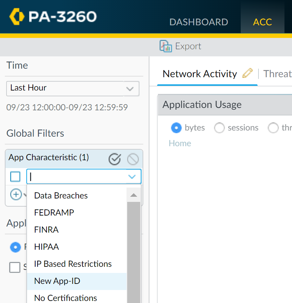The width and height of the screenshot is (292, 303).
Task: Click the apply filter checkmark icon
Action: [115, 159]
